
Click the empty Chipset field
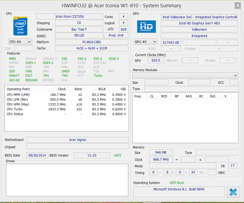coord(77,146)
